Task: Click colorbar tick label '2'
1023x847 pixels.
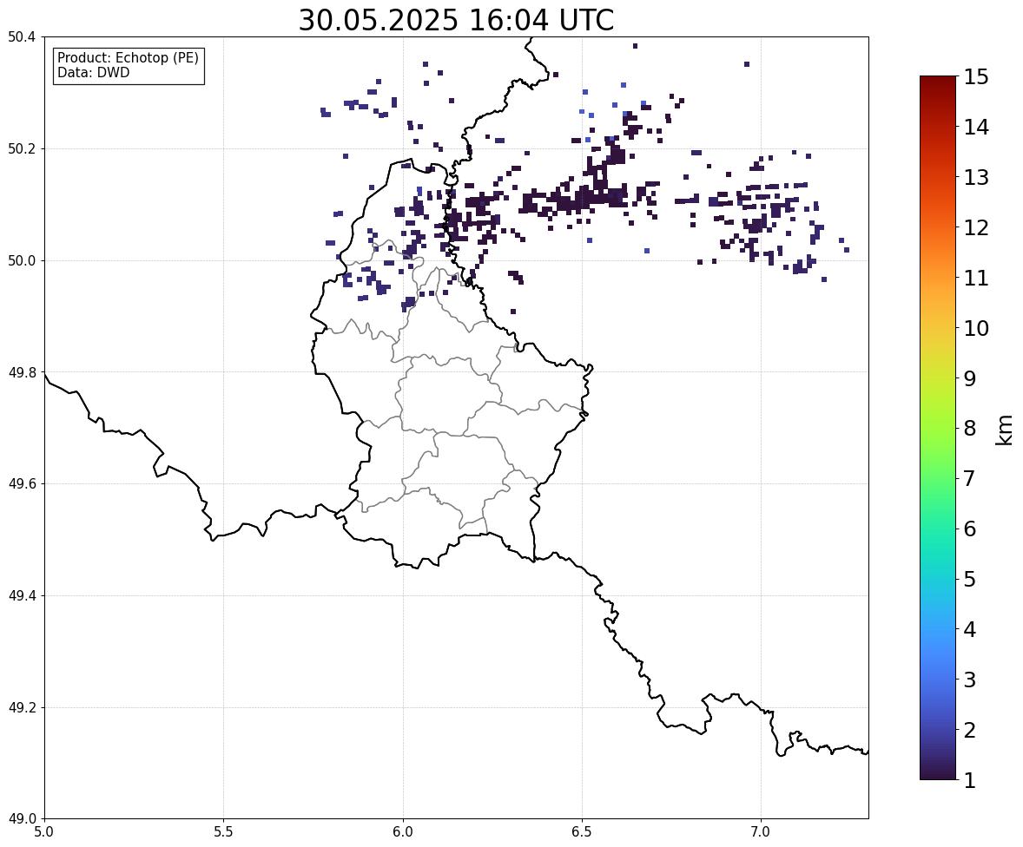Action: pyautogui.click(x=970, y=729)
